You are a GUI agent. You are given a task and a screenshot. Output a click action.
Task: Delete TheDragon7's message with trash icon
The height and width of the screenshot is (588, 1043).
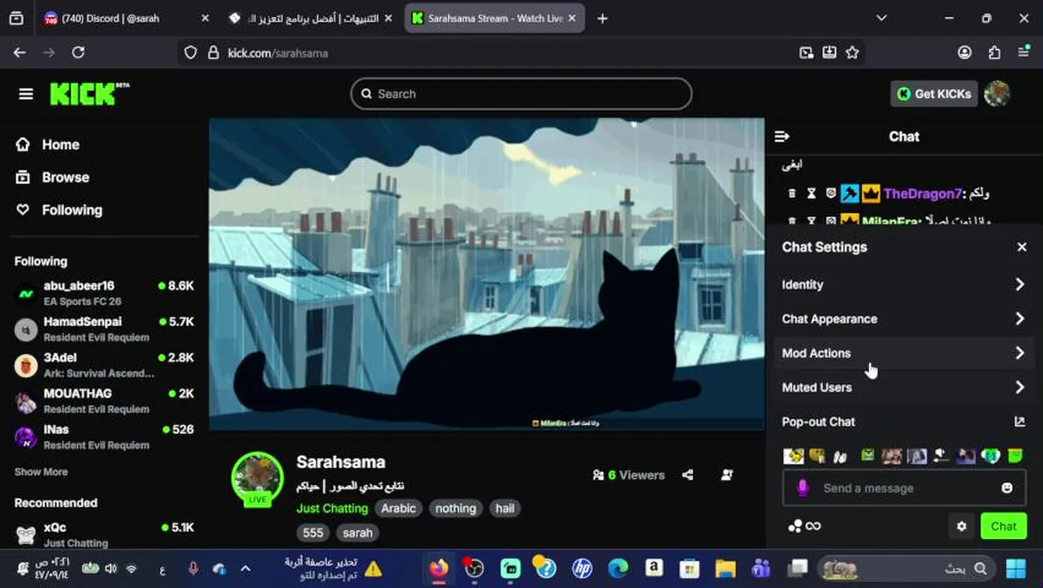pos(792,194)
